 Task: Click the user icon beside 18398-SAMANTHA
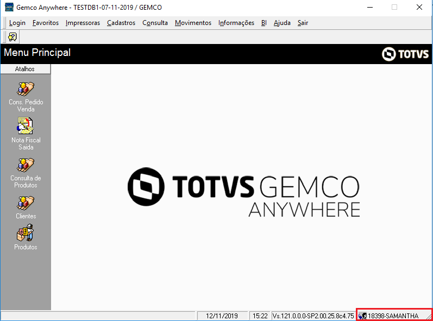[x=362, y=316]
